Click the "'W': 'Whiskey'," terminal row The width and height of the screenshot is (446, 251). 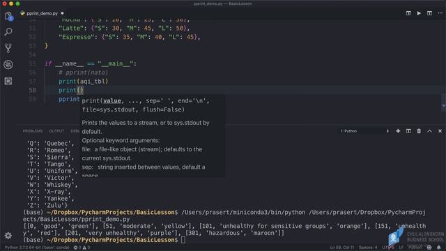tap(52, 185)
